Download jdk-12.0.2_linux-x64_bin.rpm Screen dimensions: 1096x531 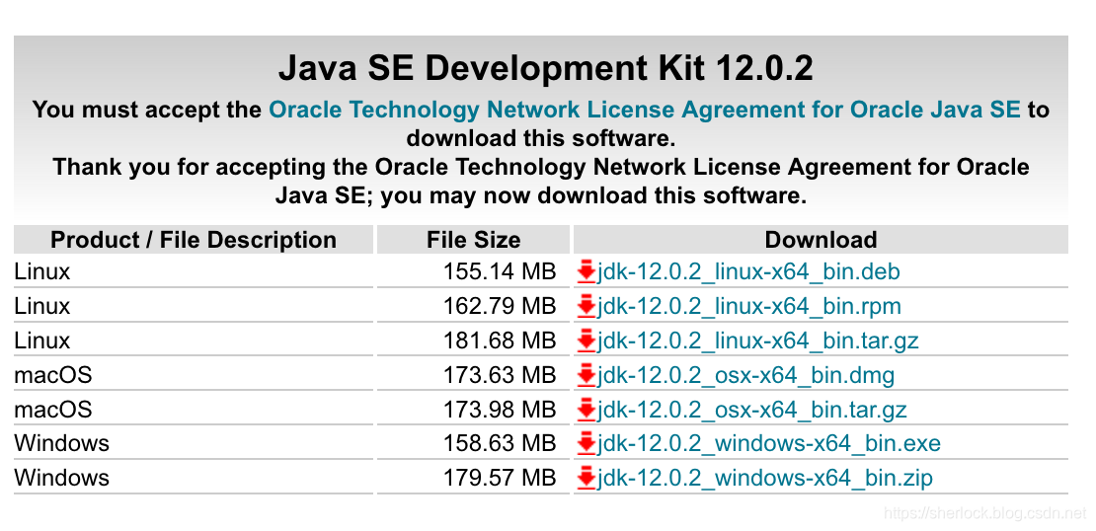[x=749, y=306]
